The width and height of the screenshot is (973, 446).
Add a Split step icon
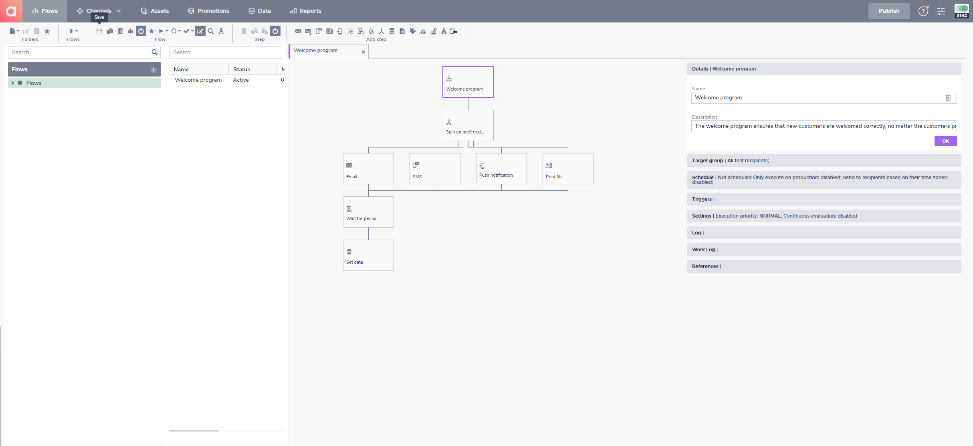(x=381, y=31)
